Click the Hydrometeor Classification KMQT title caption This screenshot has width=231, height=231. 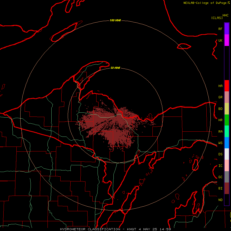coord(115,229)
